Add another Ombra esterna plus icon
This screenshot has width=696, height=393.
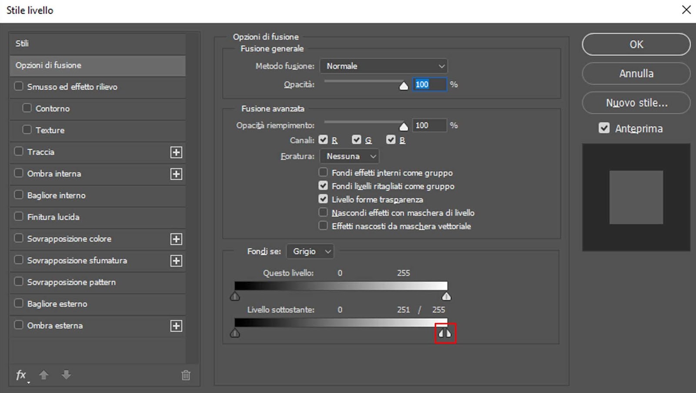pos(176,326)
